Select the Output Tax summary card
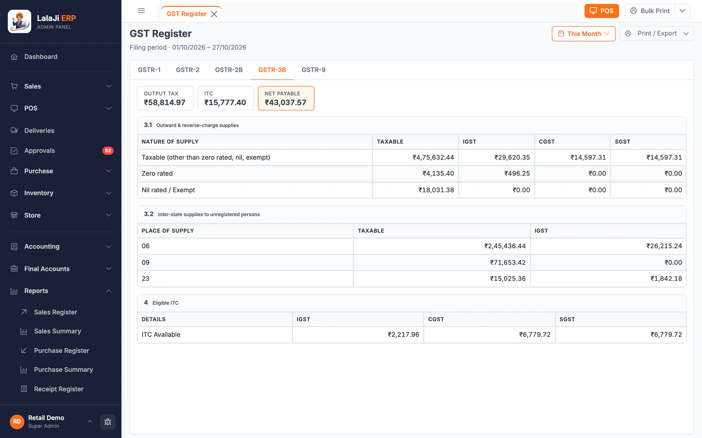This screenshot has width=702, height=438. tap(165, 98)
